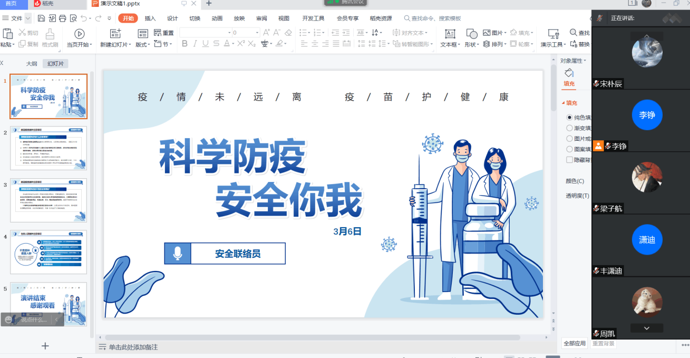Redo the last undone action
The width and height of the screenshot is (690, 358).
[x=99, y=18]
